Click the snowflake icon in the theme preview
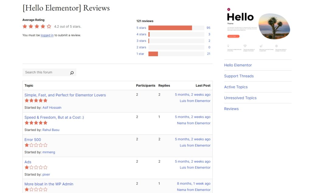311x193 pixels. pos(276,46)
